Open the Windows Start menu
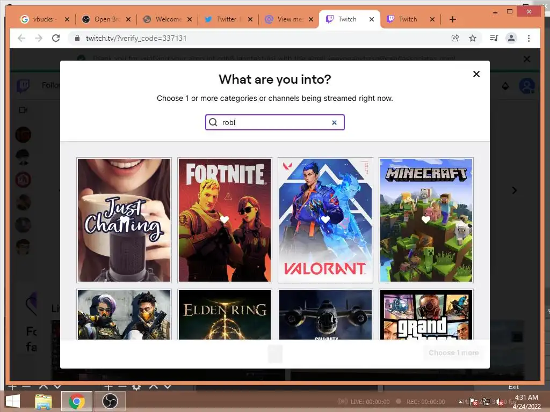 (x=13, y=401)
